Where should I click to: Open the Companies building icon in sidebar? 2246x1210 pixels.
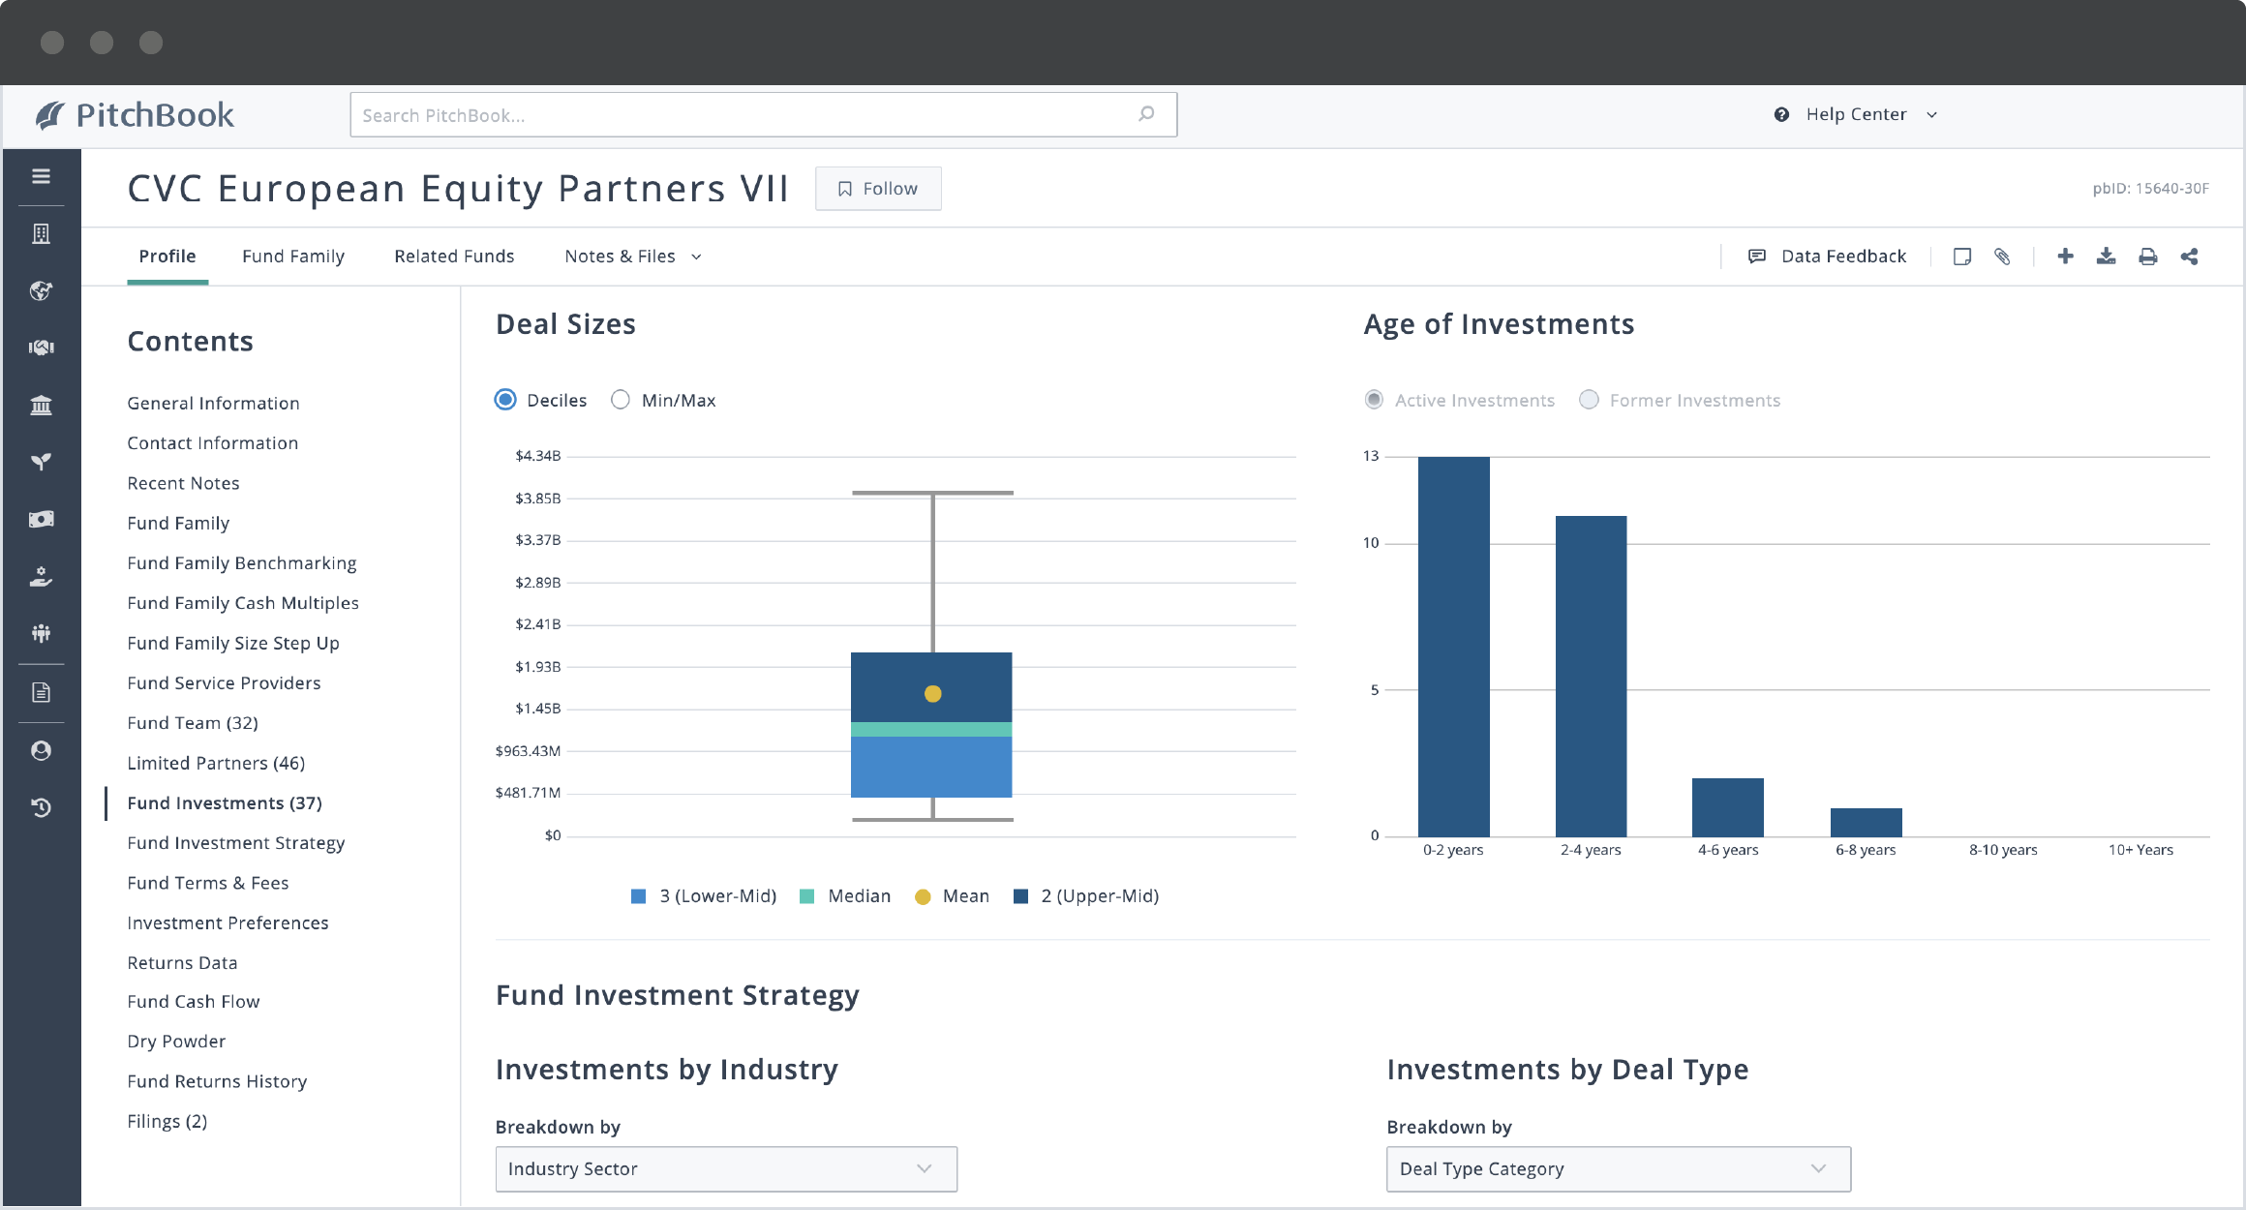[x=41, y=233]
